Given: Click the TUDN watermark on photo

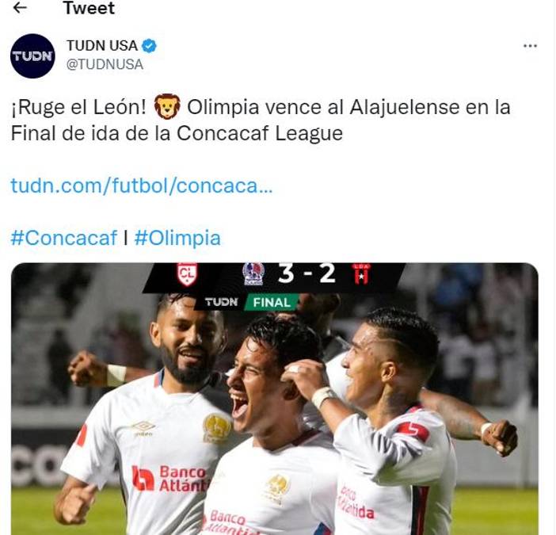Looking at the screenshot, I should [x=221, y=302].
